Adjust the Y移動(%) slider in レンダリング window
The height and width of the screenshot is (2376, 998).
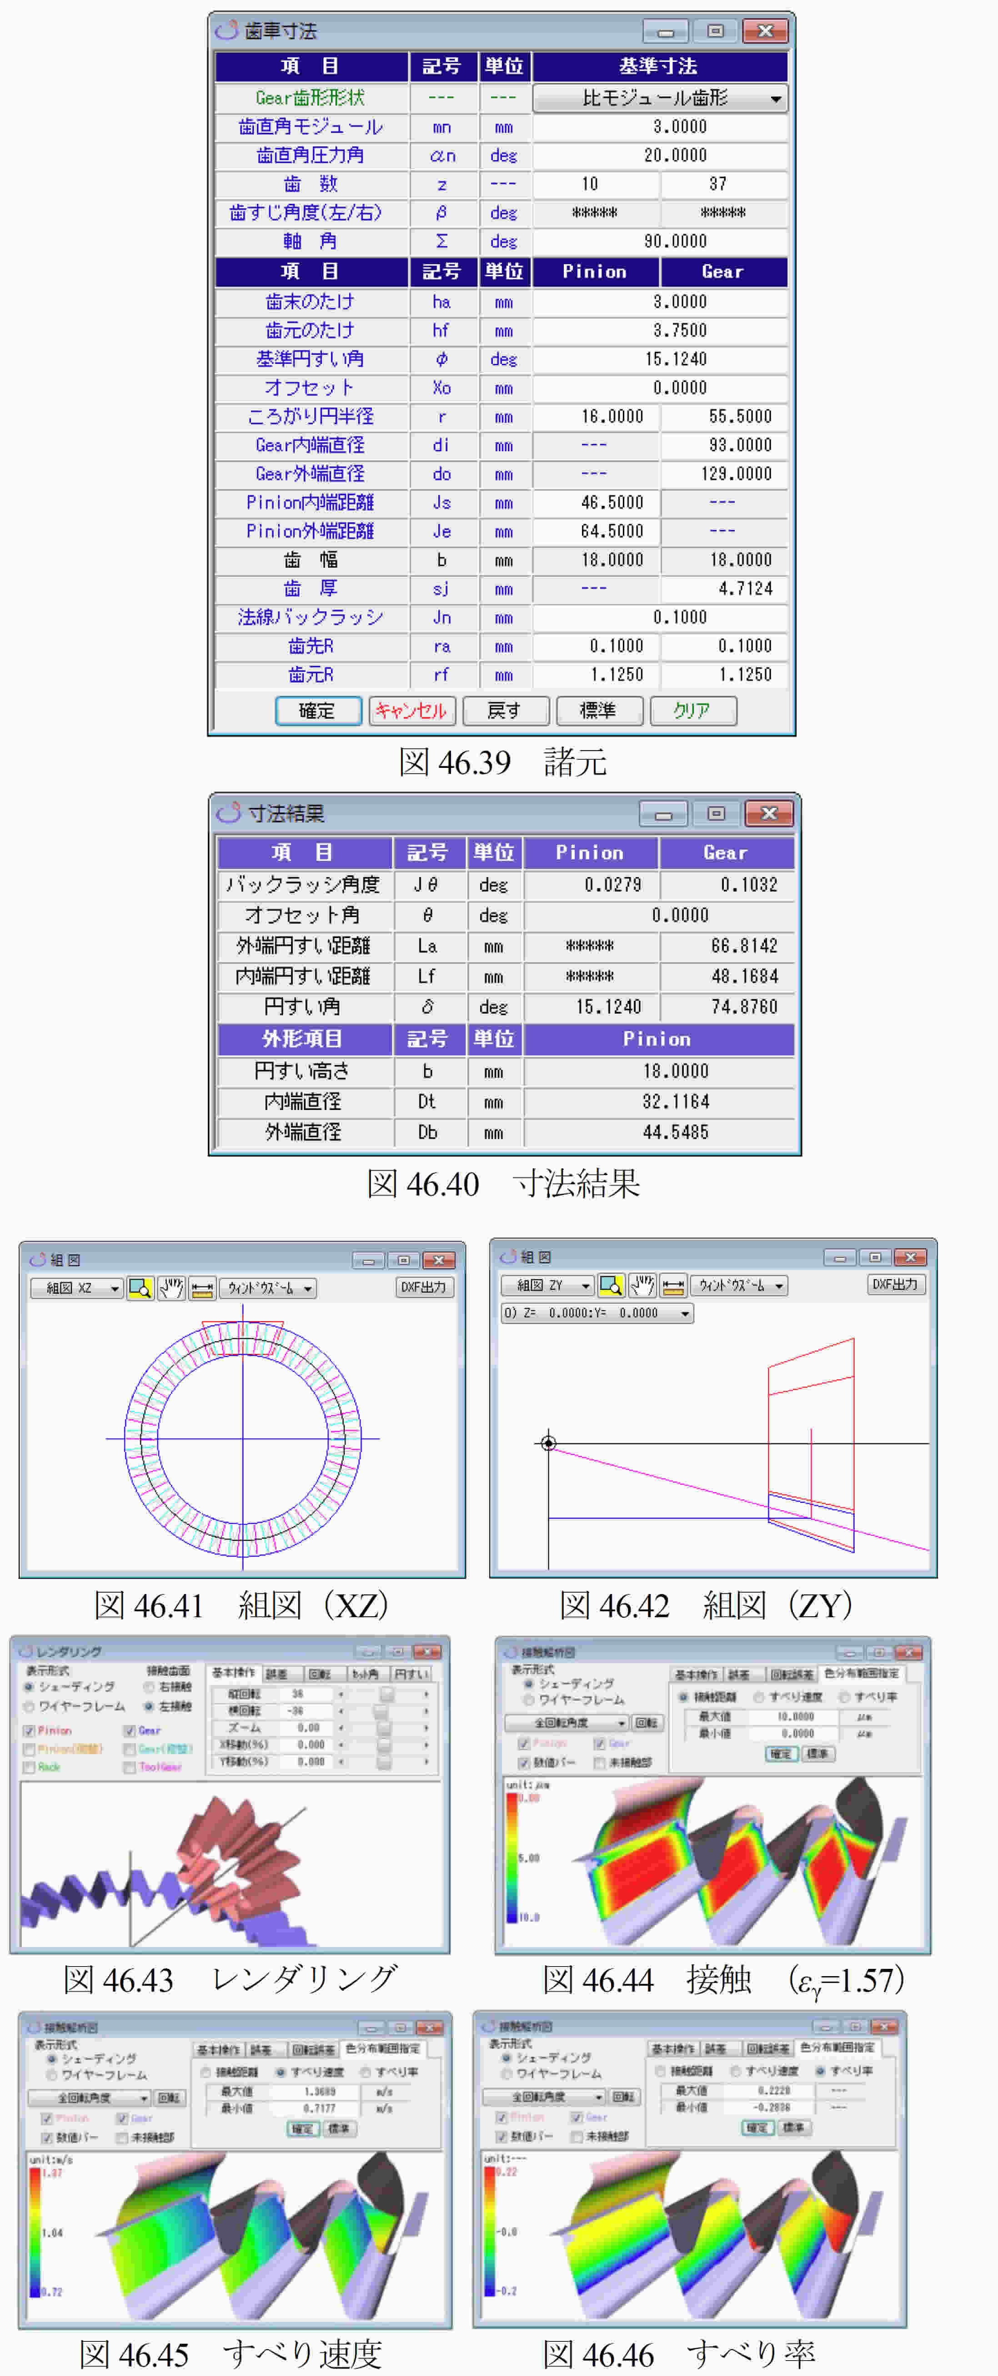pos(383,1762)
